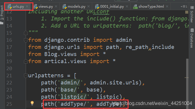Click 'urlpatterns' on line 21
Viewport: 195px width, 109px height.
(46, 76)
